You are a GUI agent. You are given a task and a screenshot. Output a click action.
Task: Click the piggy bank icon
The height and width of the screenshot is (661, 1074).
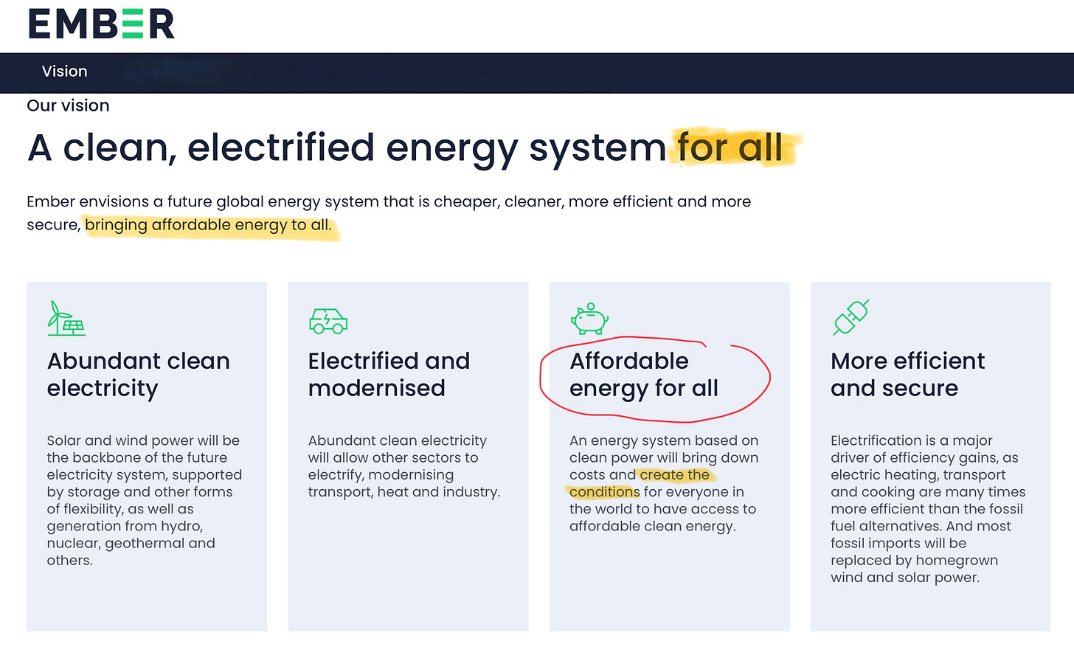pos(589,319)
